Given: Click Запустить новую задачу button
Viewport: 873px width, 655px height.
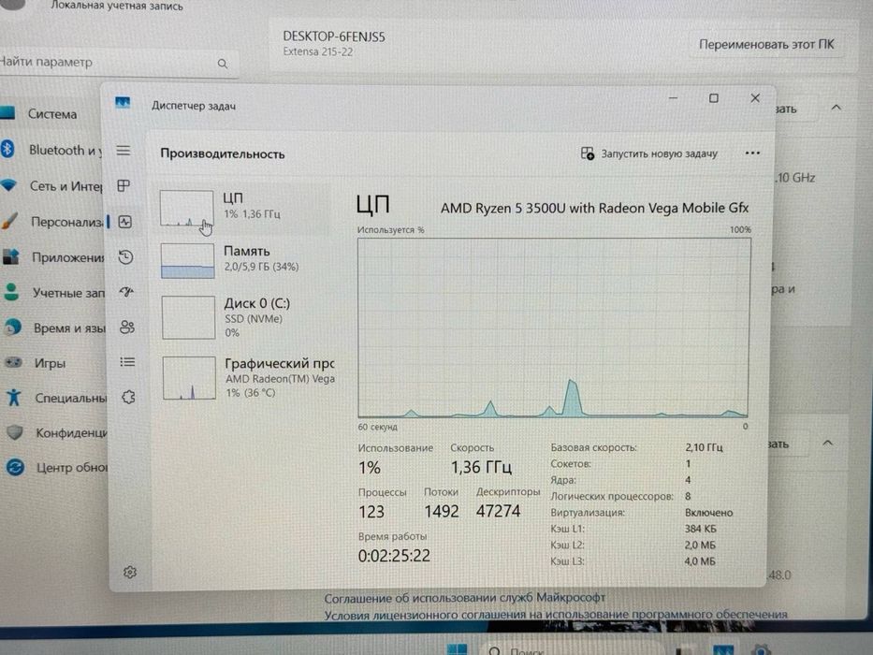Looking at the screenshot, I should pos(649,153).
